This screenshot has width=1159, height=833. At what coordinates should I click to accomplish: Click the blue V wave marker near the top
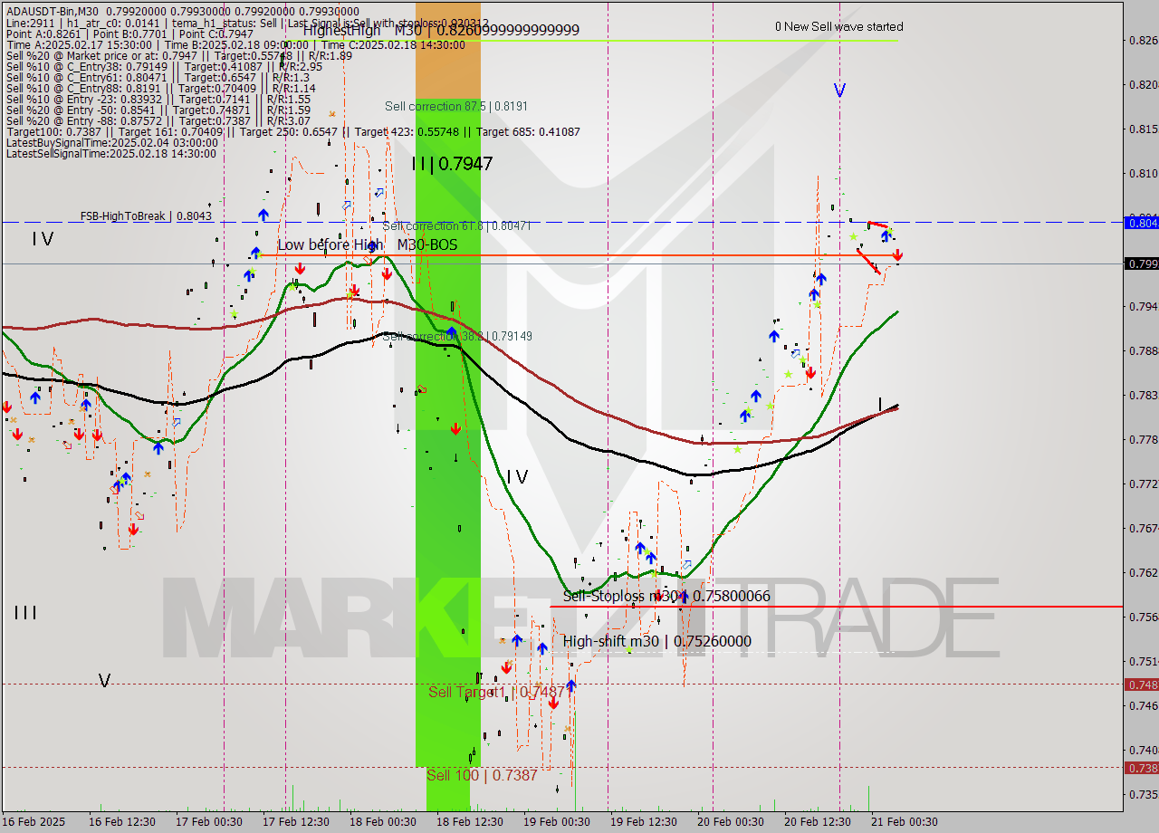(x=839, y=91)
